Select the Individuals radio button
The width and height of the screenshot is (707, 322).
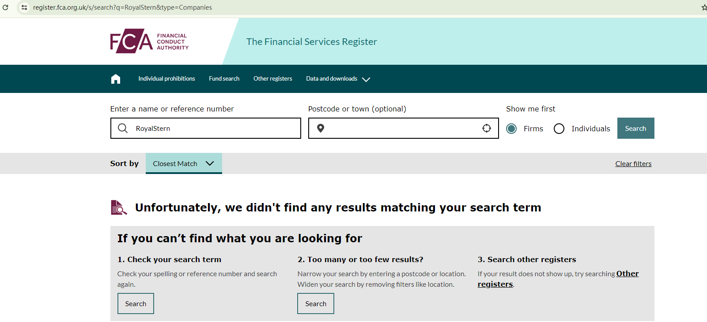click(x=559, y=129)
